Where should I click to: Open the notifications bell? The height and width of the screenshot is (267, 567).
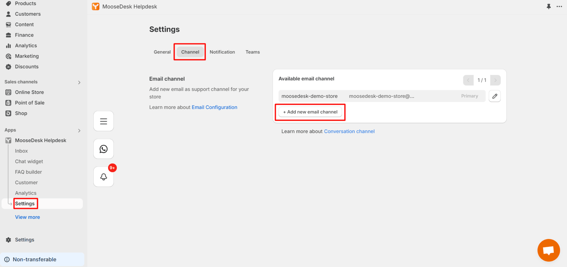(x=104, y=177)
